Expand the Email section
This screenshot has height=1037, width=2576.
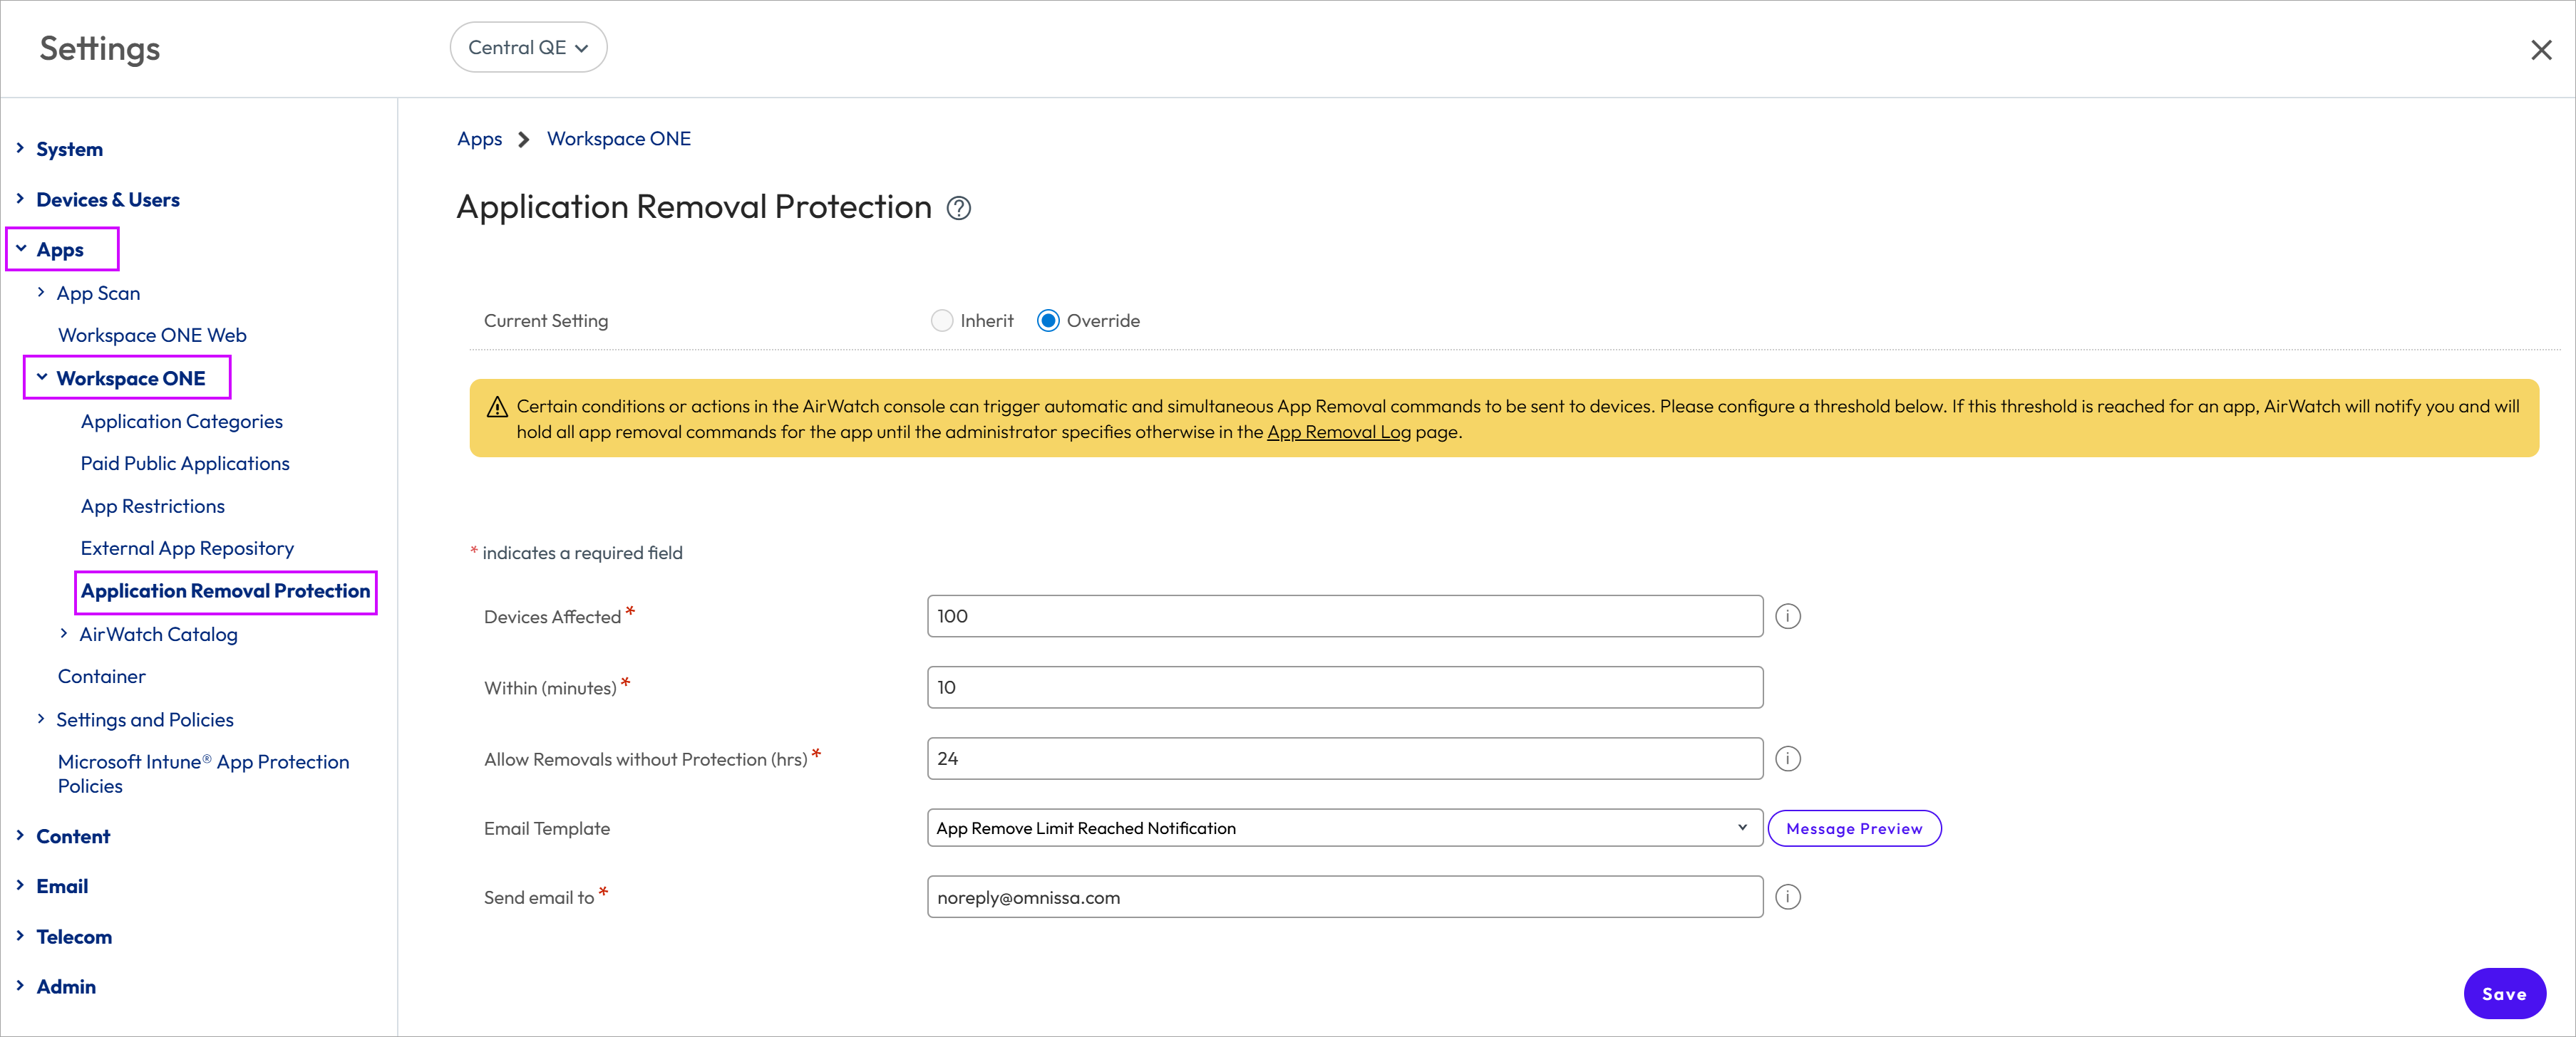coord(20,885)
